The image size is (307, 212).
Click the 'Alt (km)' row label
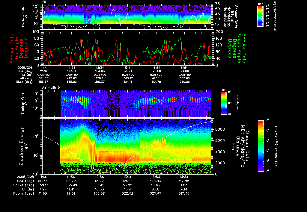(x=26, y=78)
